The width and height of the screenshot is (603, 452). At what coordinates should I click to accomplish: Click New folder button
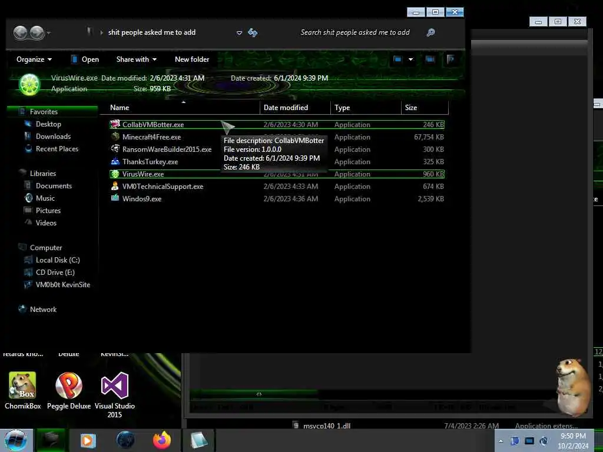click(192, 59)
